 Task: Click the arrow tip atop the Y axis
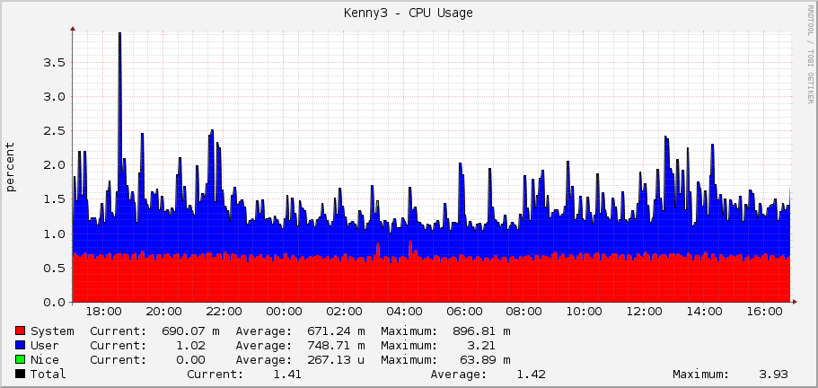72,29
